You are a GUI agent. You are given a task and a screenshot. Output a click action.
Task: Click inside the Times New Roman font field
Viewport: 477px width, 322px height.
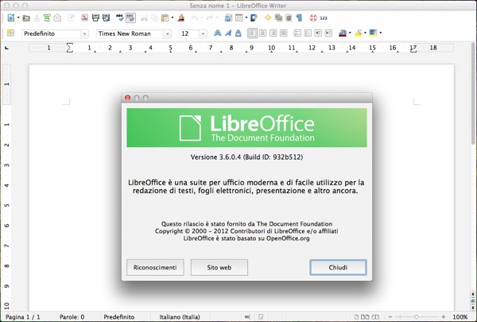(130, 33)
